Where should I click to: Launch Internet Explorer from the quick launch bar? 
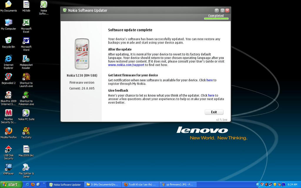click(x=27, y=184)
